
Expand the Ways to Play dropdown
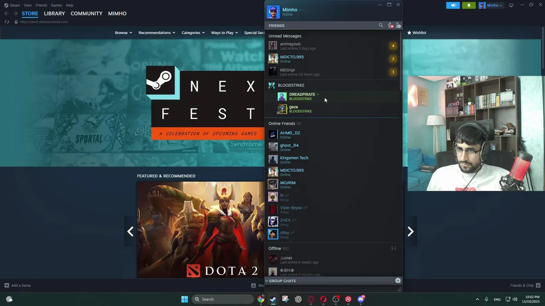click(224, 33)
